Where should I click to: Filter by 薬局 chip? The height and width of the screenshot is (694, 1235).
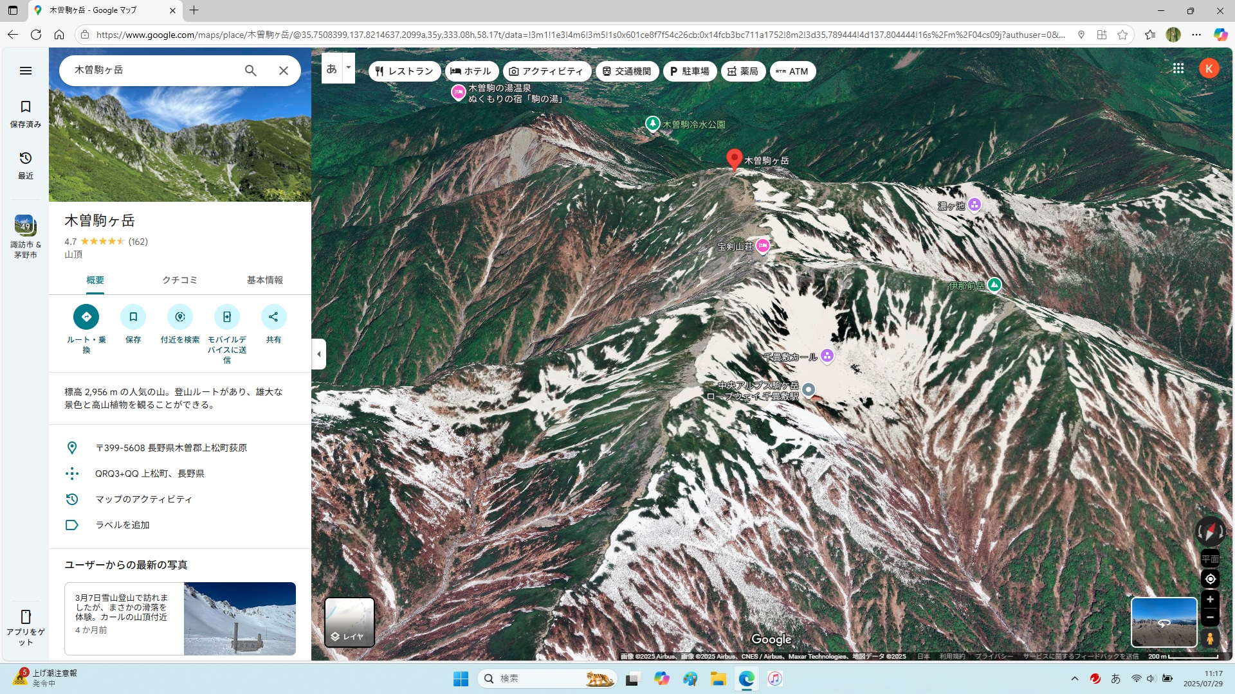point(743,71)
